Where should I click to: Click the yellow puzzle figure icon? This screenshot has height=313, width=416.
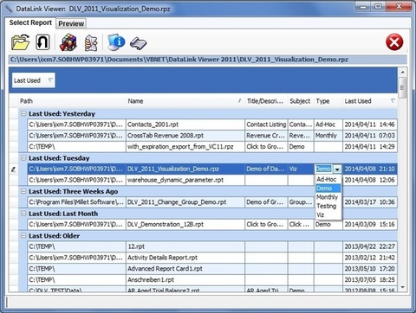click(91, 42)
